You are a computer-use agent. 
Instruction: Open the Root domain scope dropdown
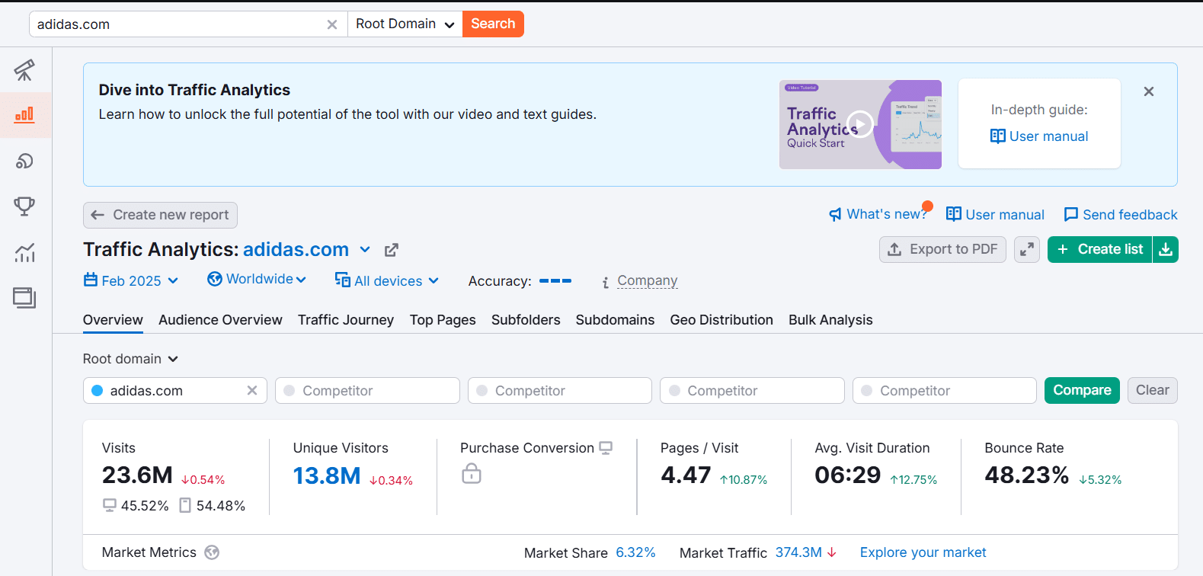point(130,359)
